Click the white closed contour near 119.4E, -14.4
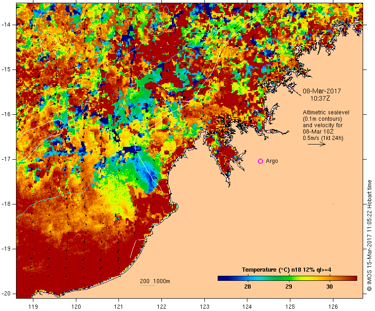 point(49,43)
